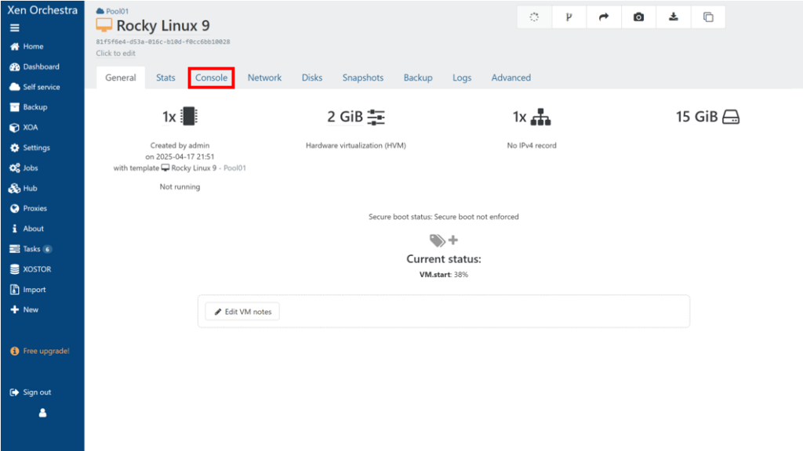803x451 pixels.
Task: Open the Pool01 breadcrumb link
Action: (117, 11)
